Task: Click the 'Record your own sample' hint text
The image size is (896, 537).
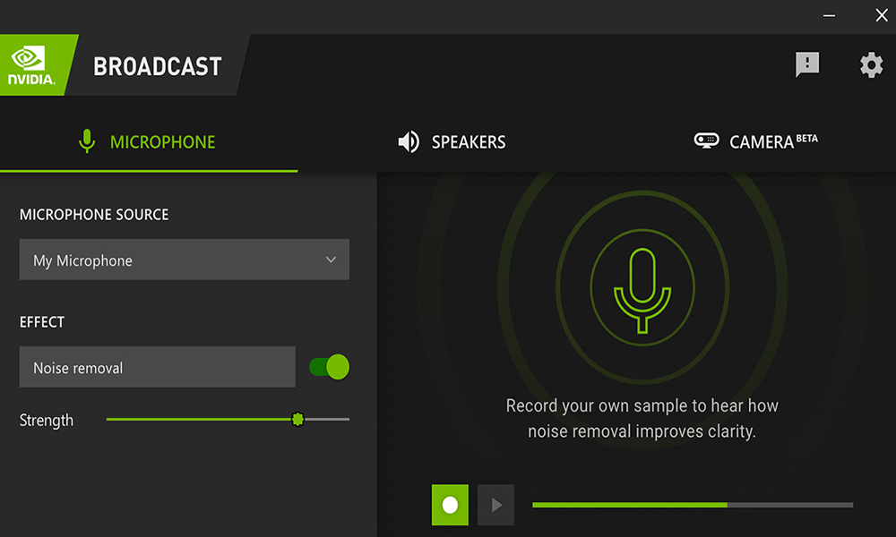Action: (642, 418)
